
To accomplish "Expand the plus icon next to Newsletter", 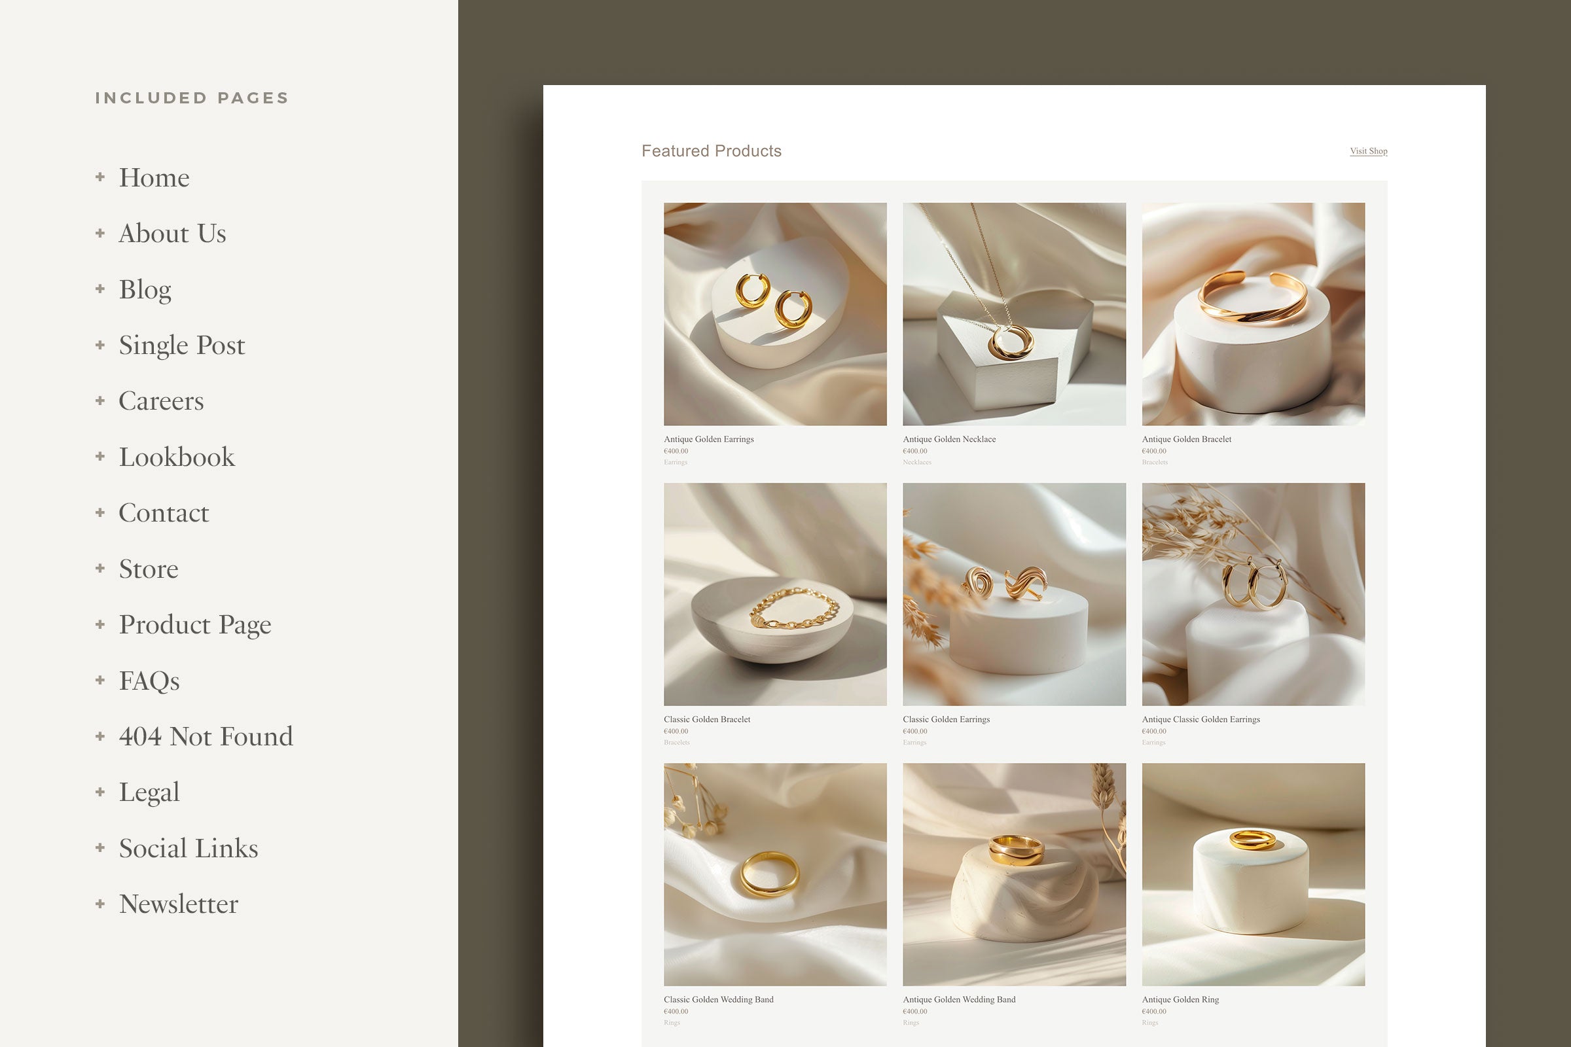I will pyautogui.click(x=100, y=904).
